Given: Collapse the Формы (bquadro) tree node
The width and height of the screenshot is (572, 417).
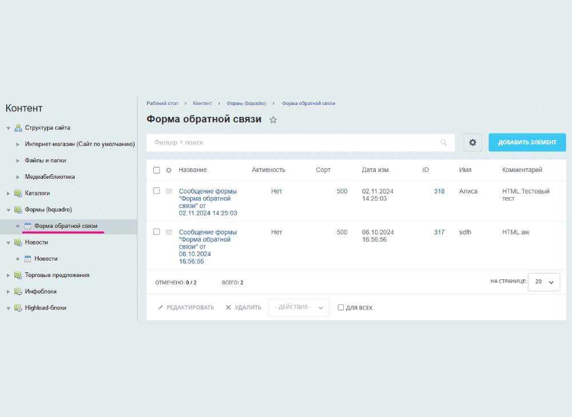Looking at the screenshot, I should pos(9,210).
